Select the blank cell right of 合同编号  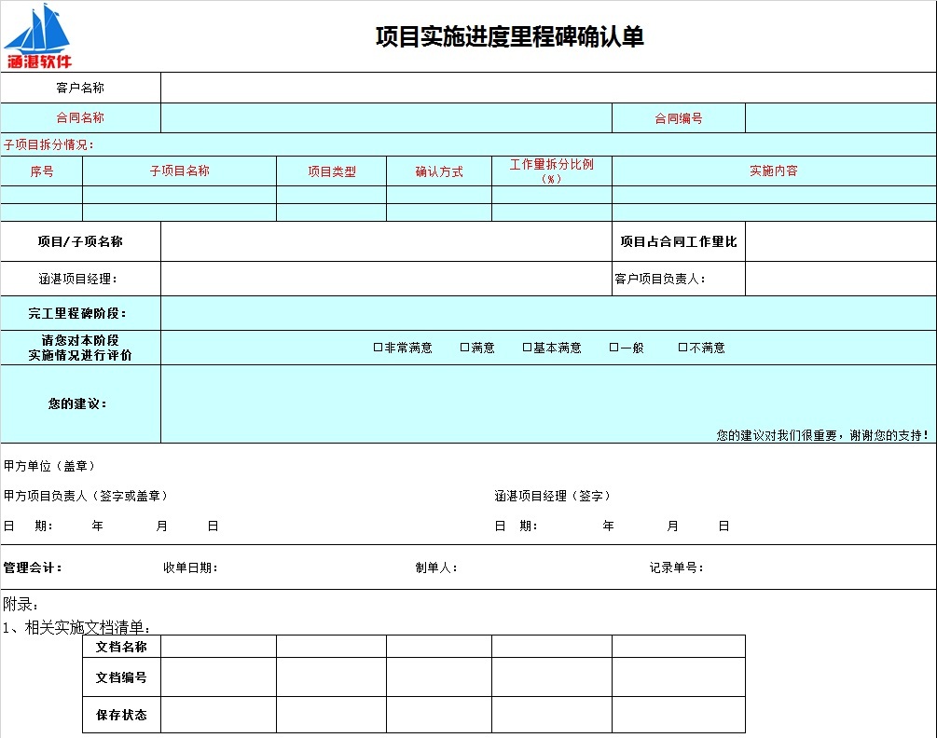click(x=839, y=118)
